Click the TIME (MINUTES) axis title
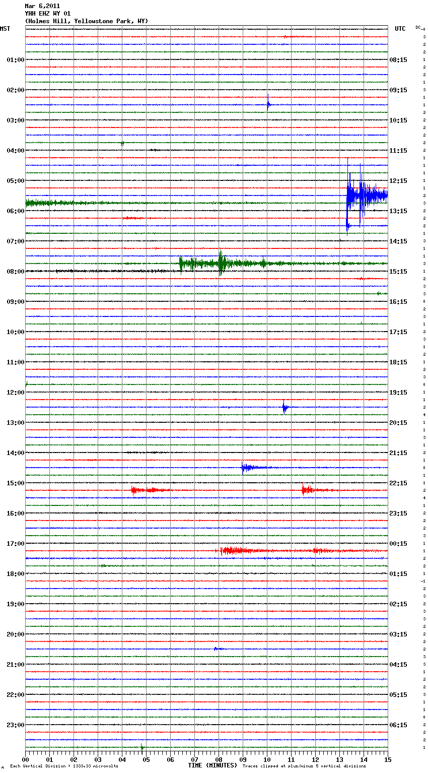 tap(212, 765)
